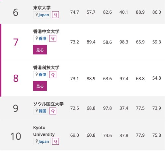Select 香港 location tag of rank 7
This screenshot has height=151, width=166.
[41, 38]
